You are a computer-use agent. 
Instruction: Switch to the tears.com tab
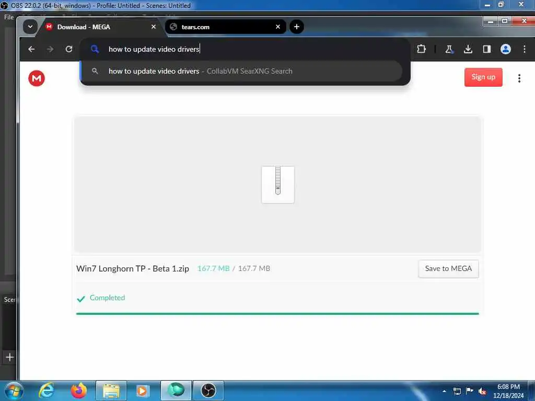point(225,27)
